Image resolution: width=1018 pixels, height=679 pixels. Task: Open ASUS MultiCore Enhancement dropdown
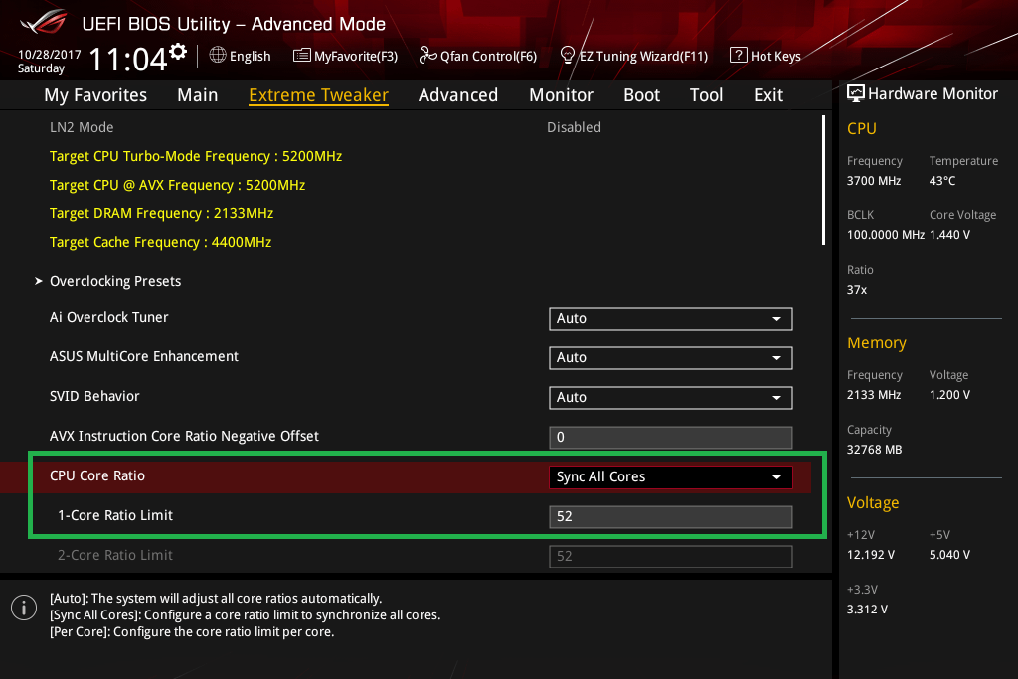[671, 358]
